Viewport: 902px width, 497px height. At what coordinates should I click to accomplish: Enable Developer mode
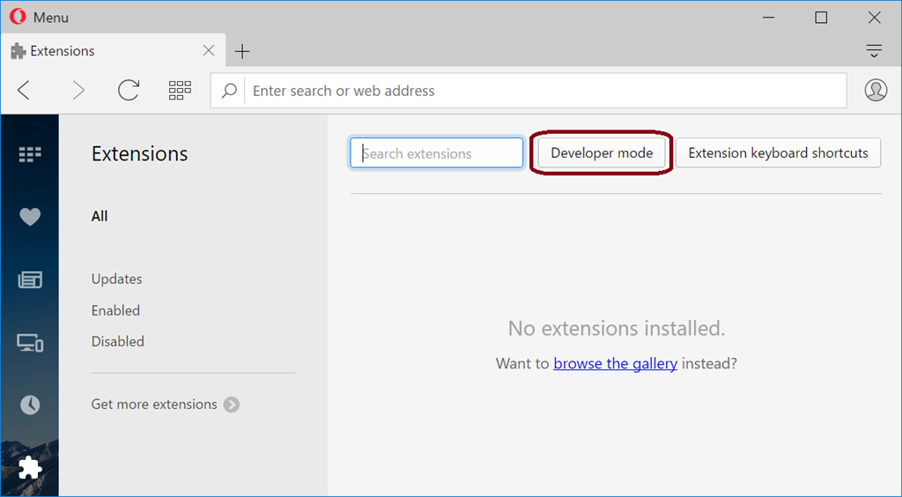pyautogui.click(x=602, y=153)
